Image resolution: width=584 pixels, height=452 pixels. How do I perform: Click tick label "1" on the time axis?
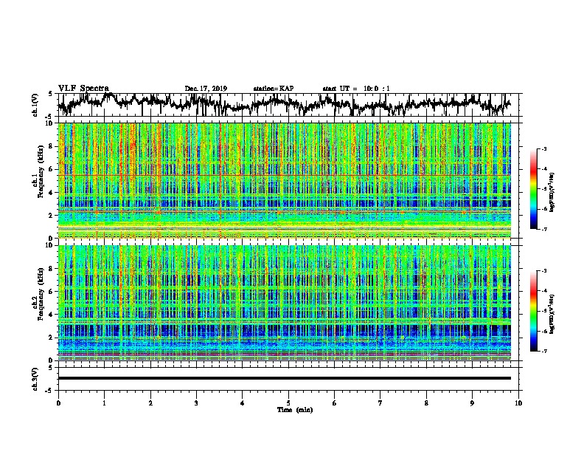click(x=104, y=403)
